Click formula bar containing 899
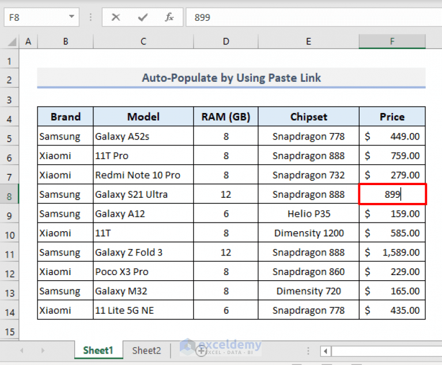442x365 pixels. tap(313, 17)
